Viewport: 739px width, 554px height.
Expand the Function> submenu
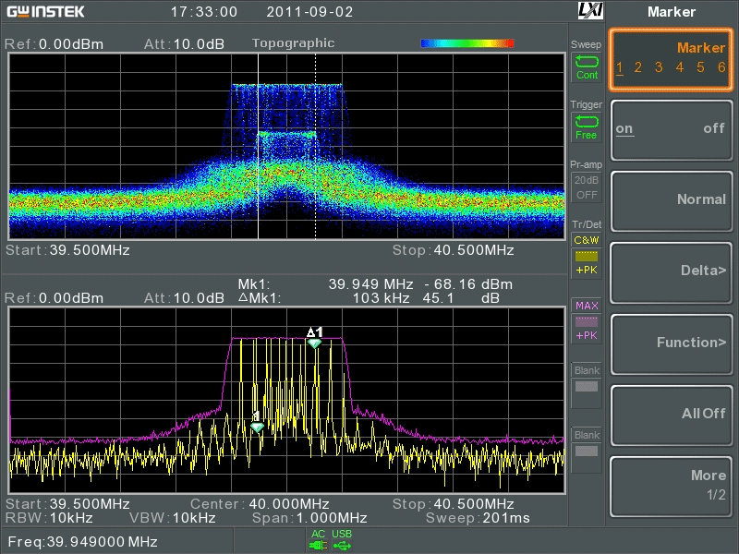670,342
